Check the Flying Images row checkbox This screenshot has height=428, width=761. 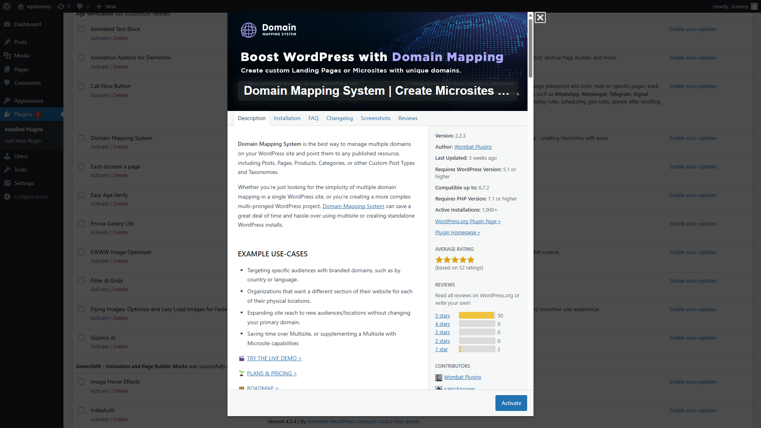click(x=81, y=309)
